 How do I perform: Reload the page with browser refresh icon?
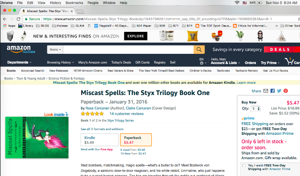point(18,19)
